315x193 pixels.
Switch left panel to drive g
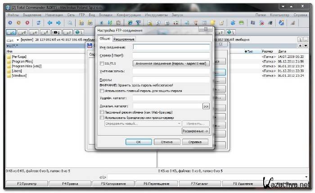point(56,32)
